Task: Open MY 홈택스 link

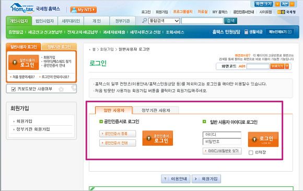Action: pos(220,12)
